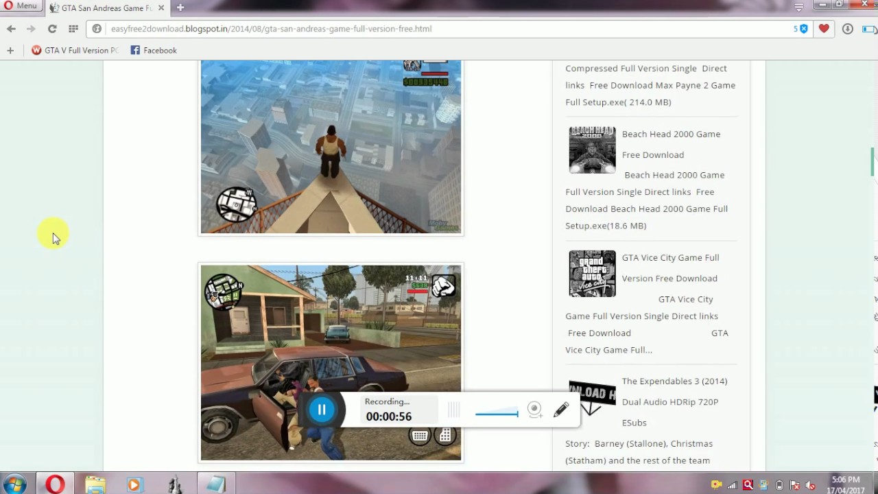Open GTA Vice City game thumbnail
878x494 pixels.
[x=592, y=273]
